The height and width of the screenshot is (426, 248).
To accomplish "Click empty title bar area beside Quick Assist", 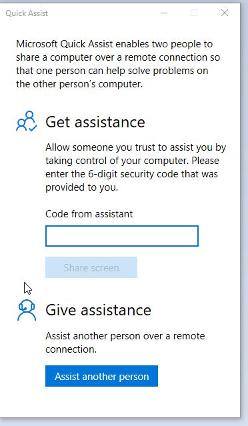I will tap(103, 13).
